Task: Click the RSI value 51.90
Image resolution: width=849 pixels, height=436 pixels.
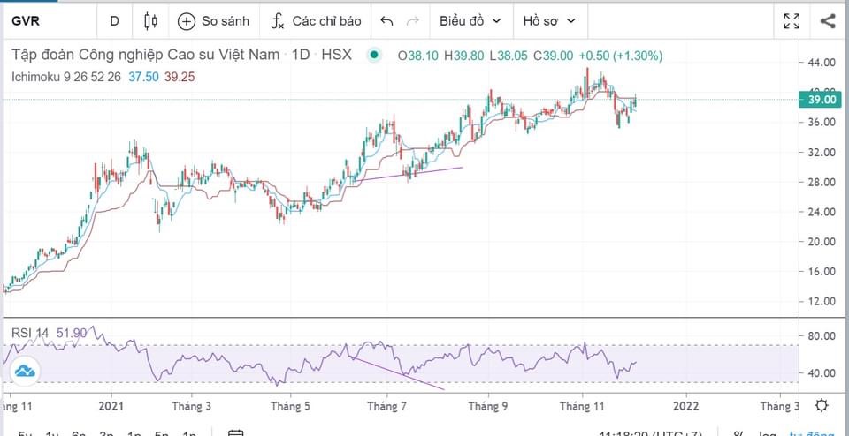Action: click(72, 334)
